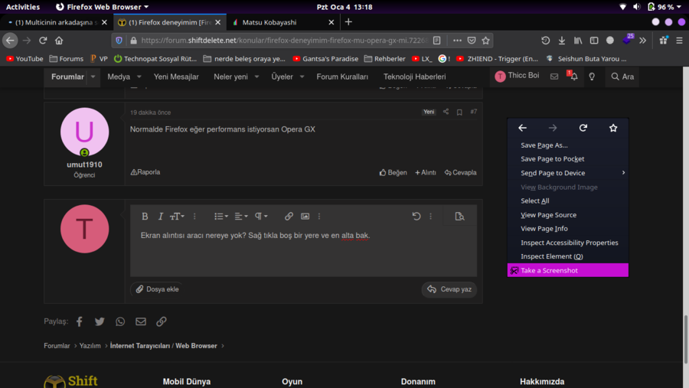
Task: Click the insert link icon in editor
Action: point(289,217)
